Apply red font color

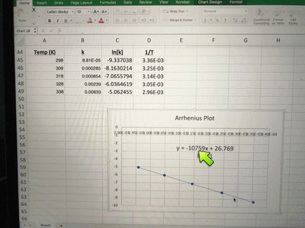(x=101, y=20)
